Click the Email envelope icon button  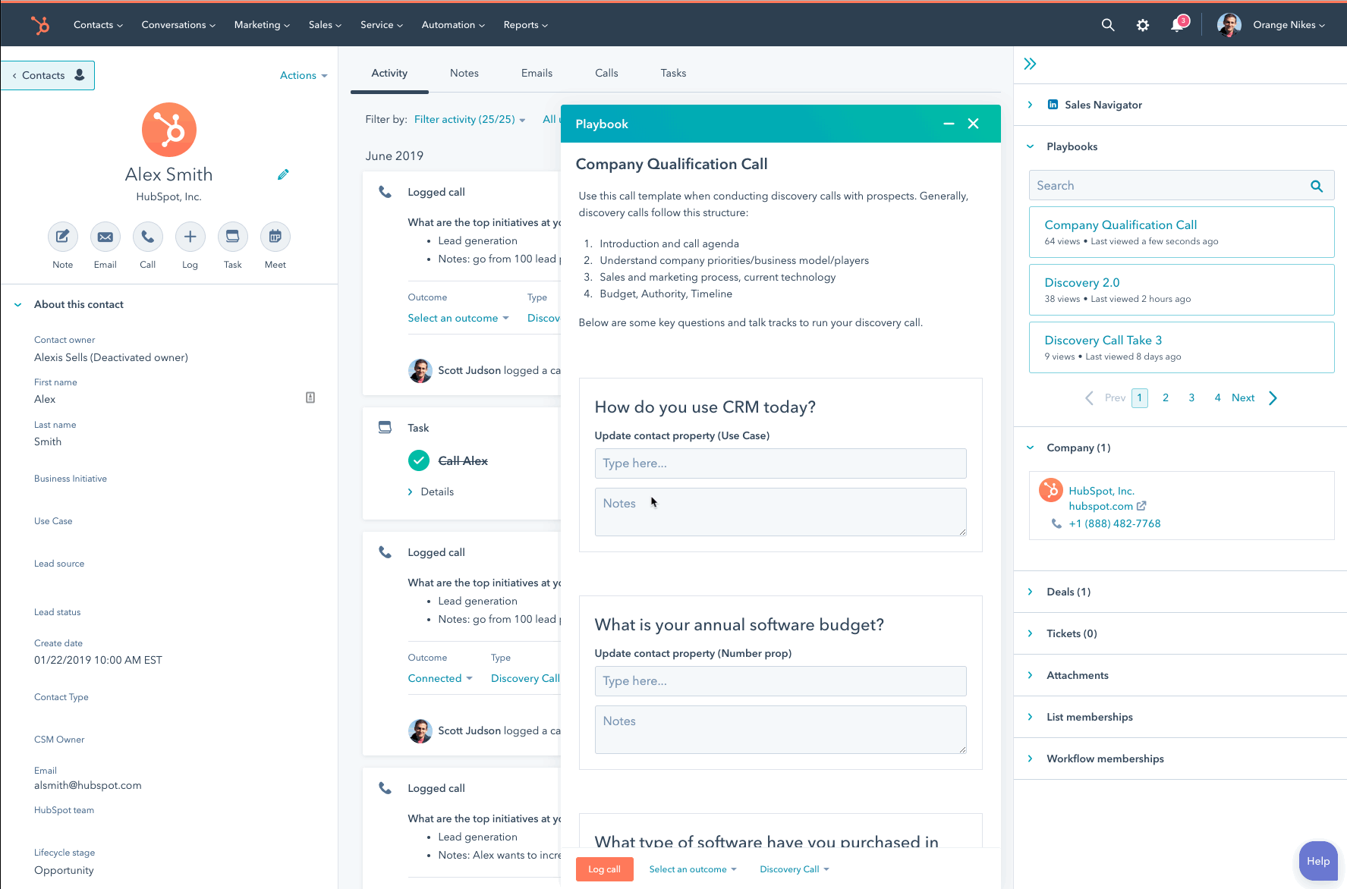(x=105, y=237)
